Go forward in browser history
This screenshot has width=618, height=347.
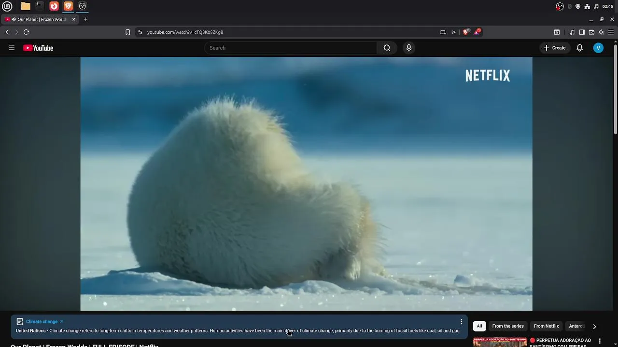(16, 32)
